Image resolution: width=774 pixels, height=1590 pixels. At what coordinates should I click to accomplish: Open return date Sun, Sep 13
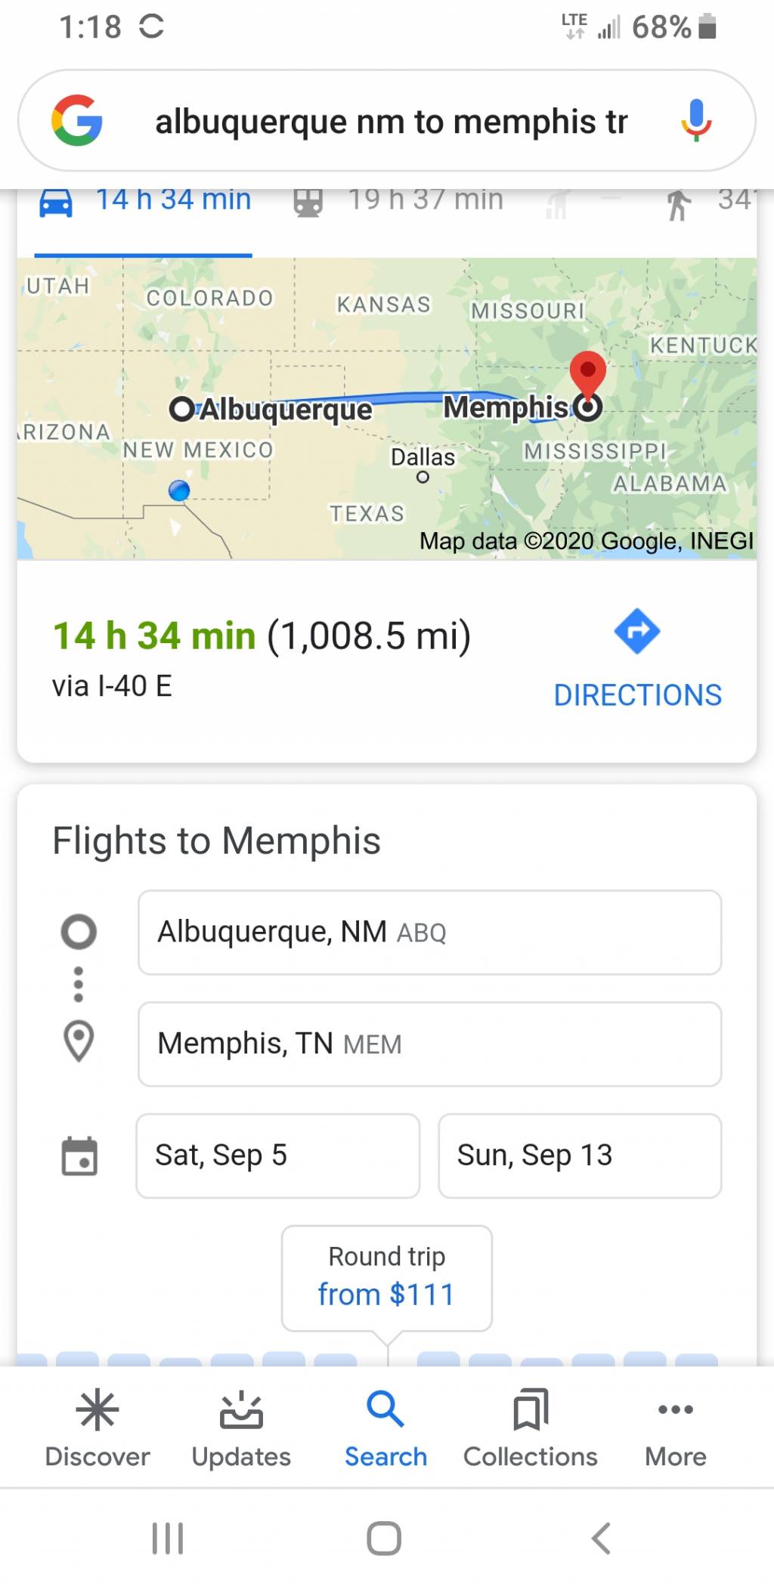(x=580, y=1155)
